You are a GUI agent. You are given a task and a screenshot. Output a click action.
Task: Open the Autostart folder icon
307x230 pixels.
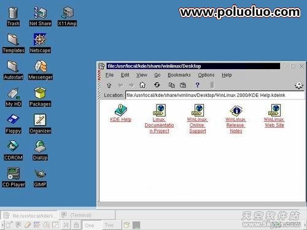14,70
